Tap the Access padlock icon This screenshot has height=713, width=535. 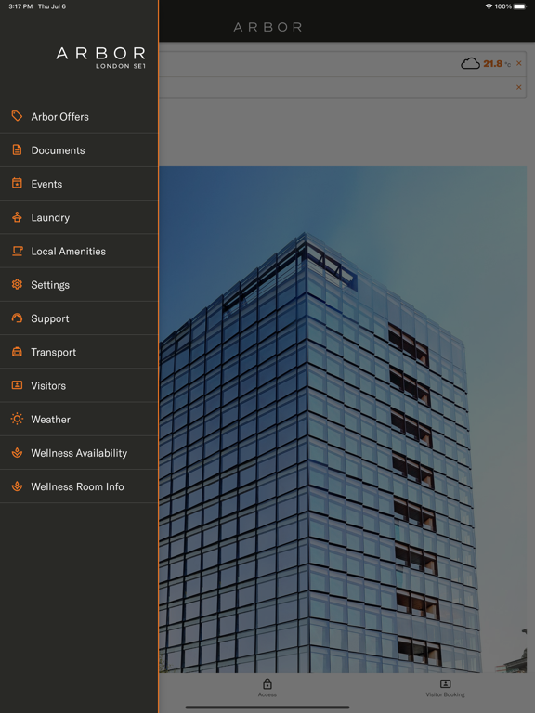pyautogui.click(x=267, y=683)
